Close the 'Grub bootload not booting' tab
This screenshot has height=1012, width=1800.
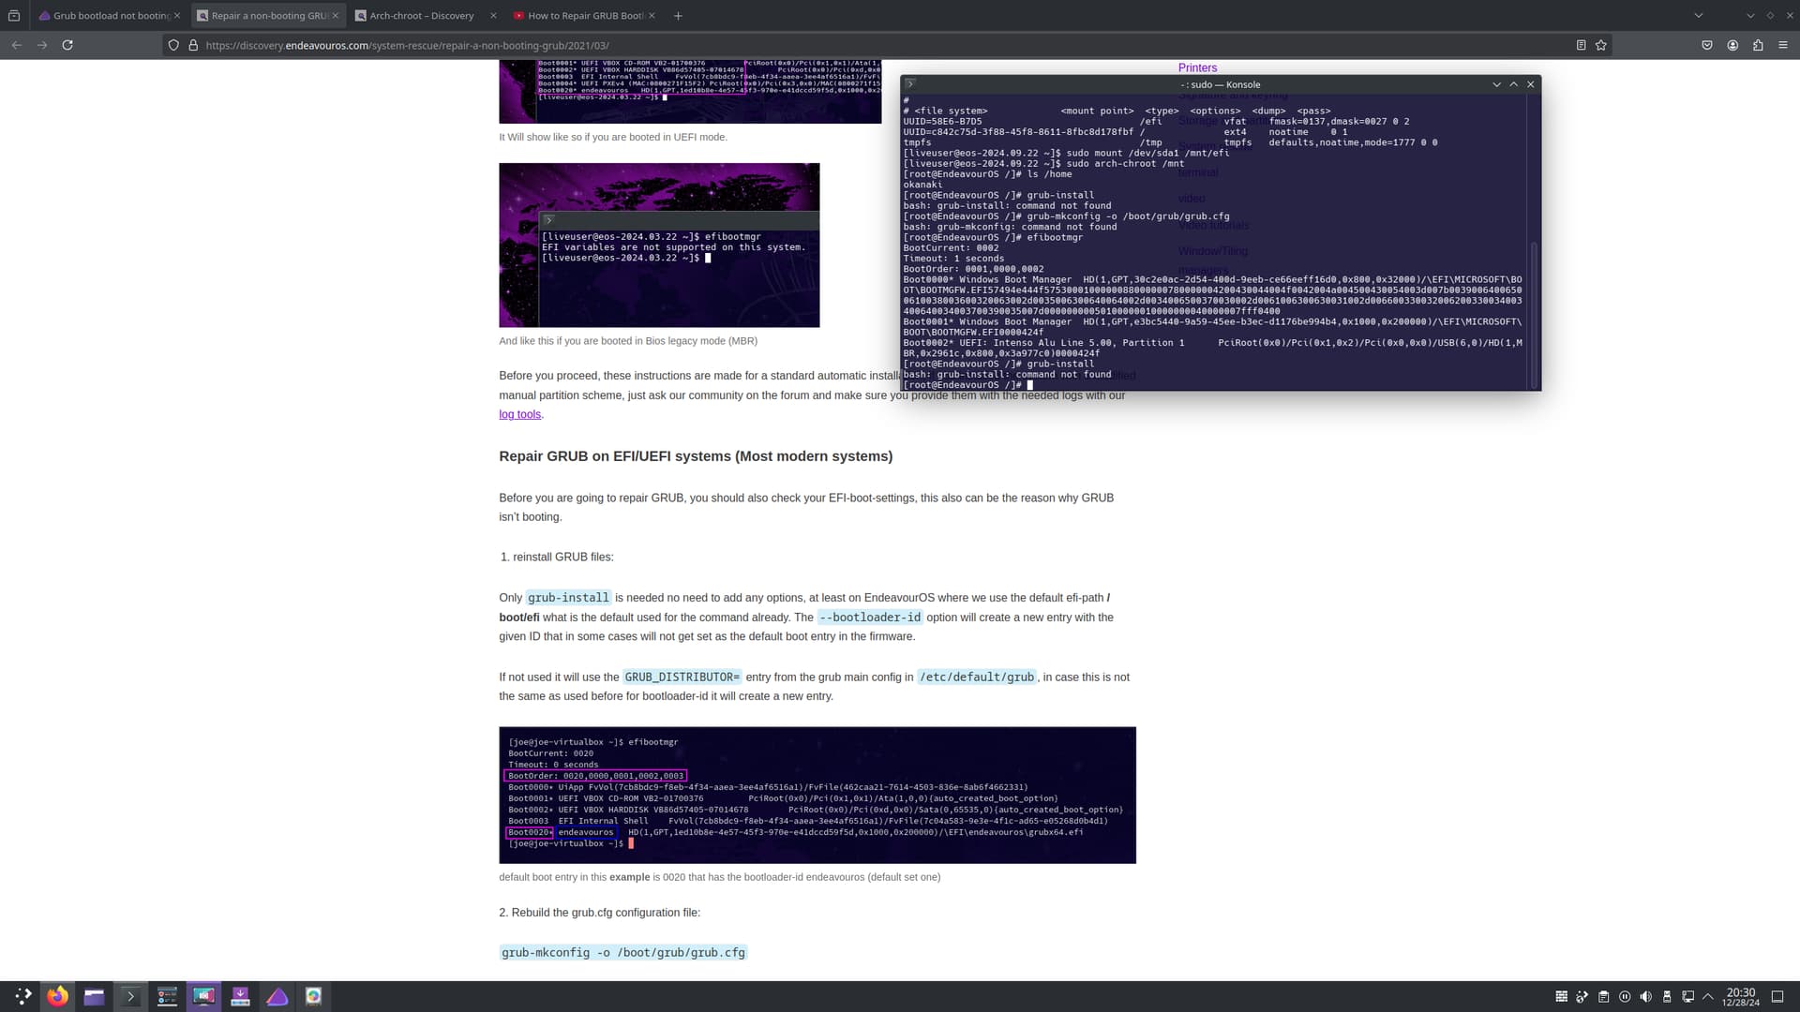tap(177, 15)
